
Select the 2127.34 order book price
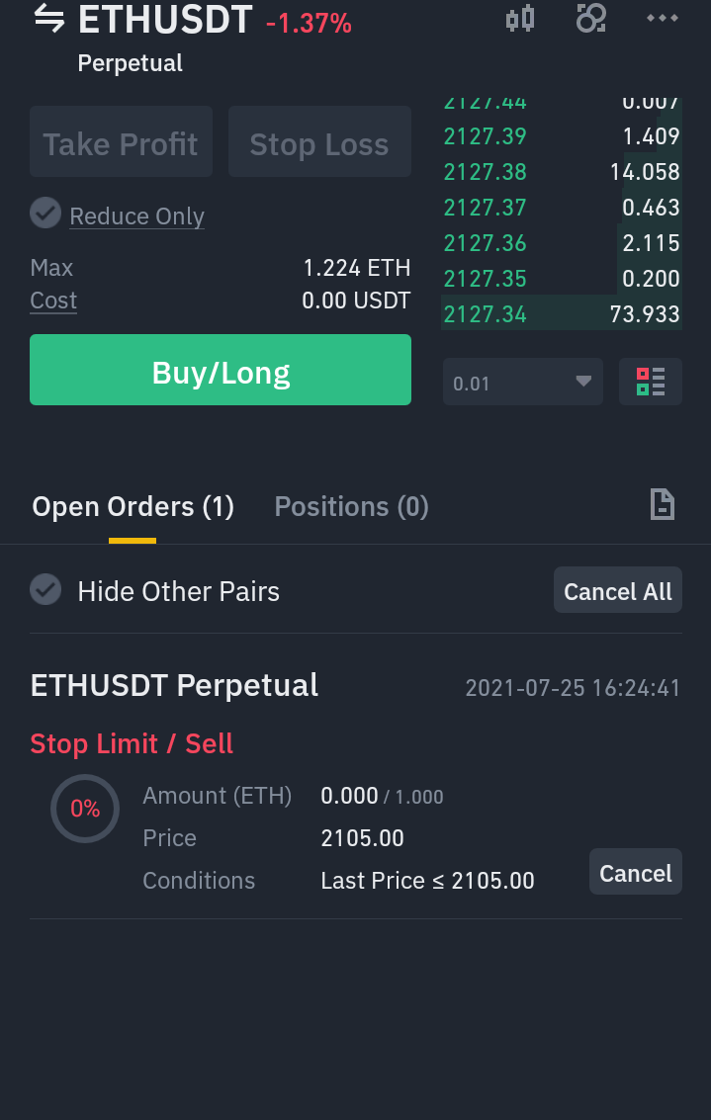tap(486, 313)
